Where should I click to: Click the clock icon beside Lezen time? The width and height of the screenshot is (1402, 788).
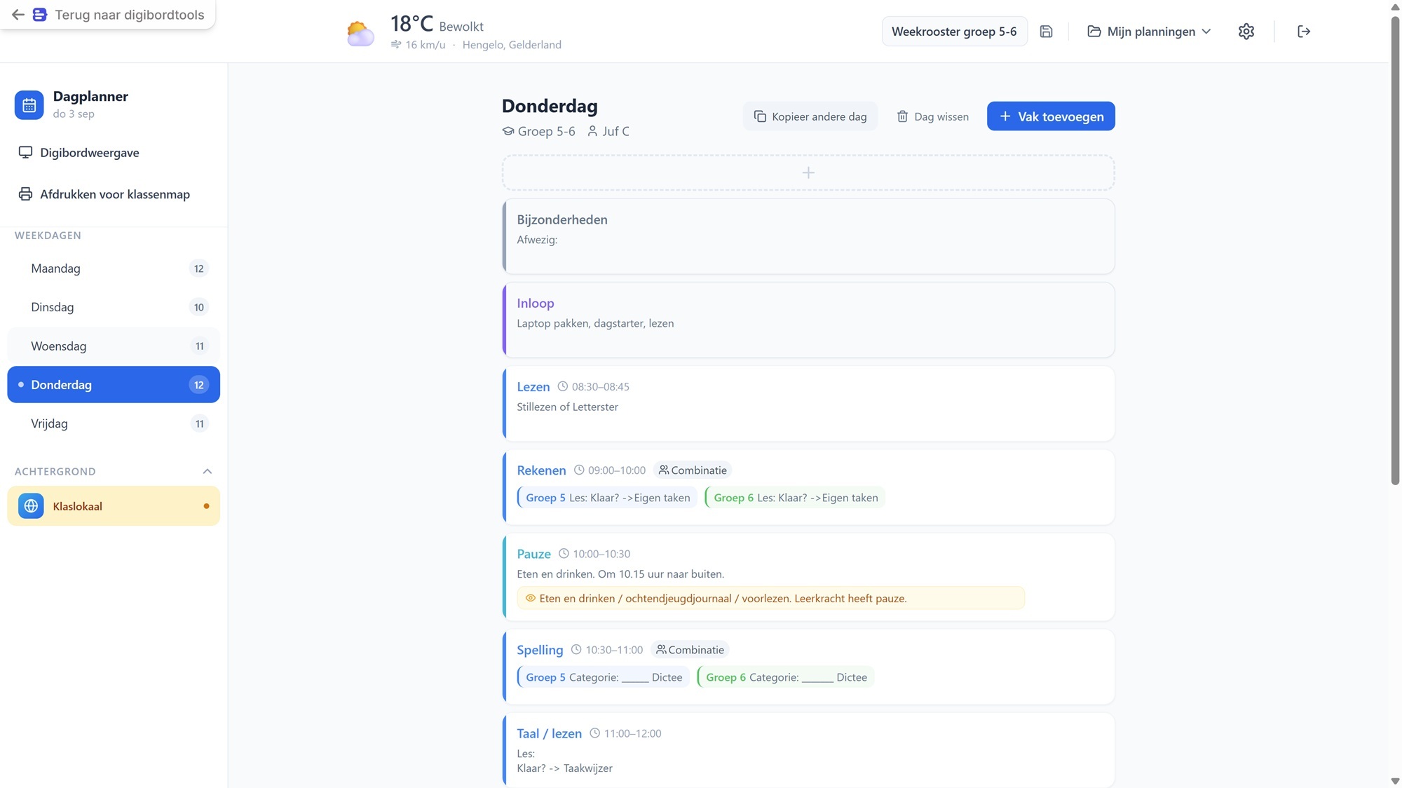pyautogui.click(x=562, y=386)
